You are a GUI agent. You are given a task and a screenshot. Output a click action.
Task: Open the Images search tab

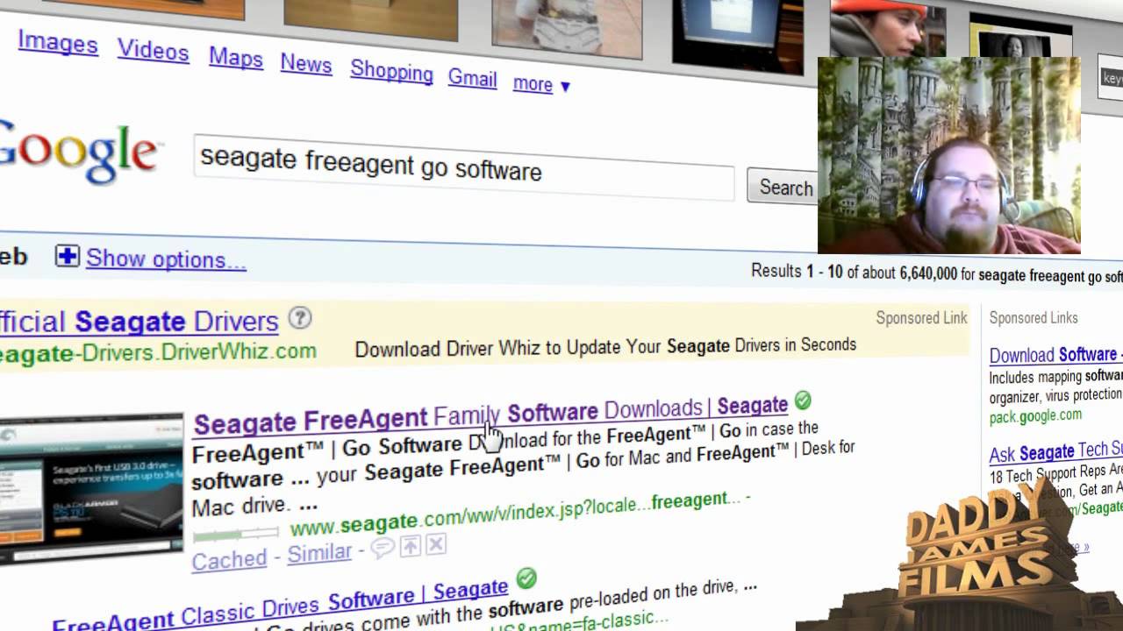click(58, 43)
